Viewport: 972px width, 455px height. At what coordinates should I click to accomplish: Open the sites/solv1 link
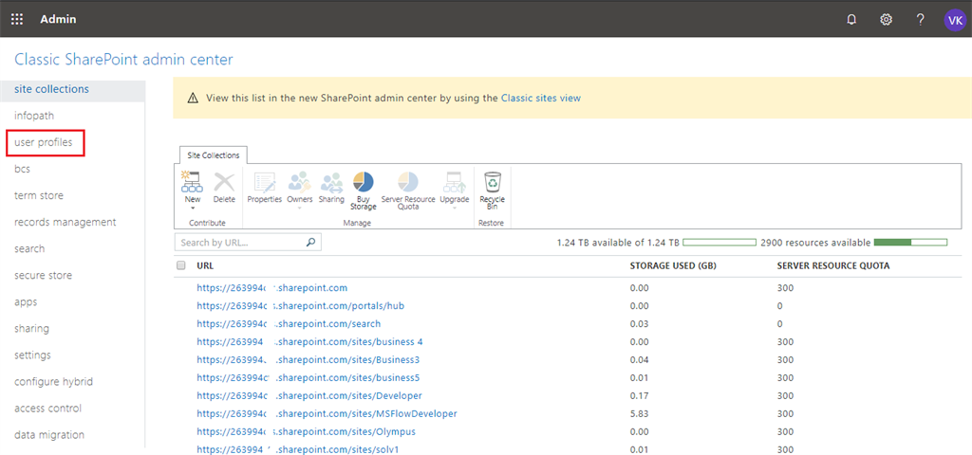tap(297, 449)
